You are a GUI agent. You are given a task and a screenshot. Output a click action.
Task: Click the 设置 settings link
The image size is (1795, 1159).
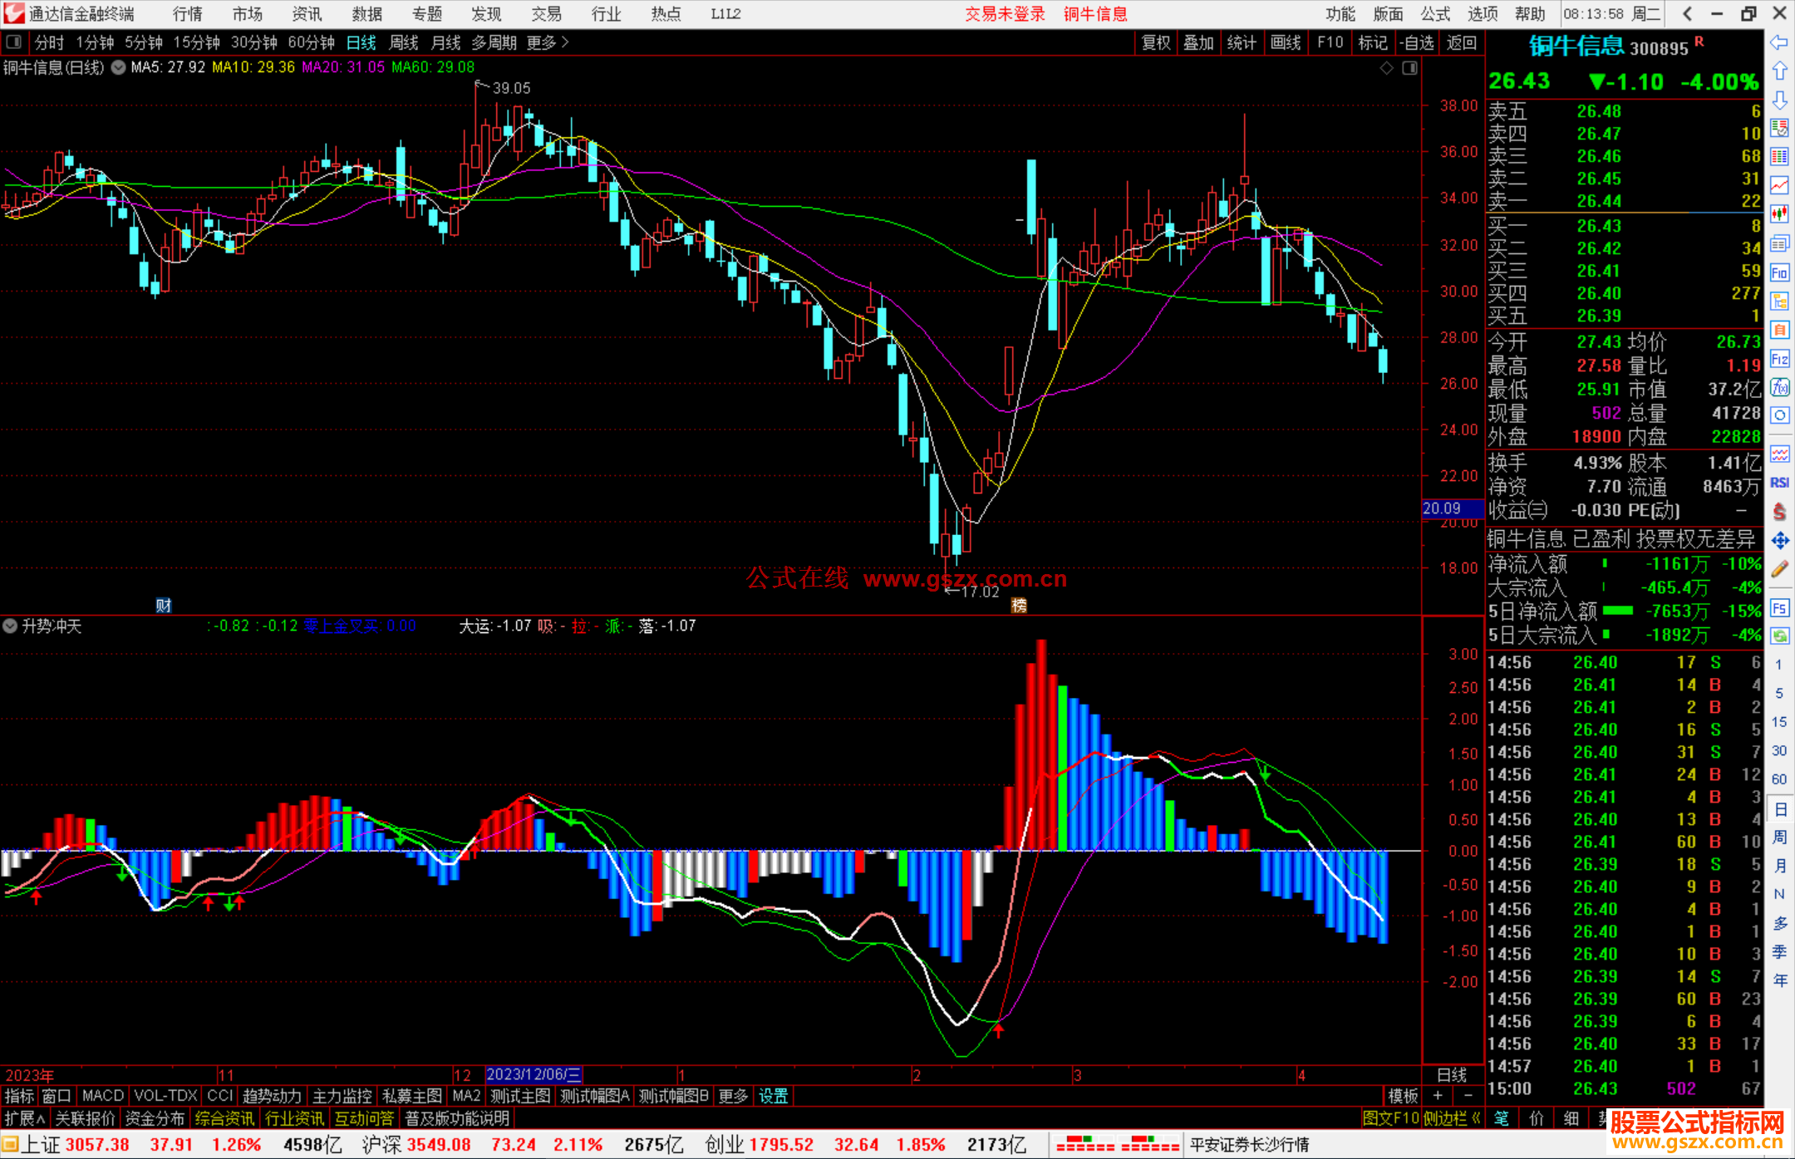coord(773,1096)
